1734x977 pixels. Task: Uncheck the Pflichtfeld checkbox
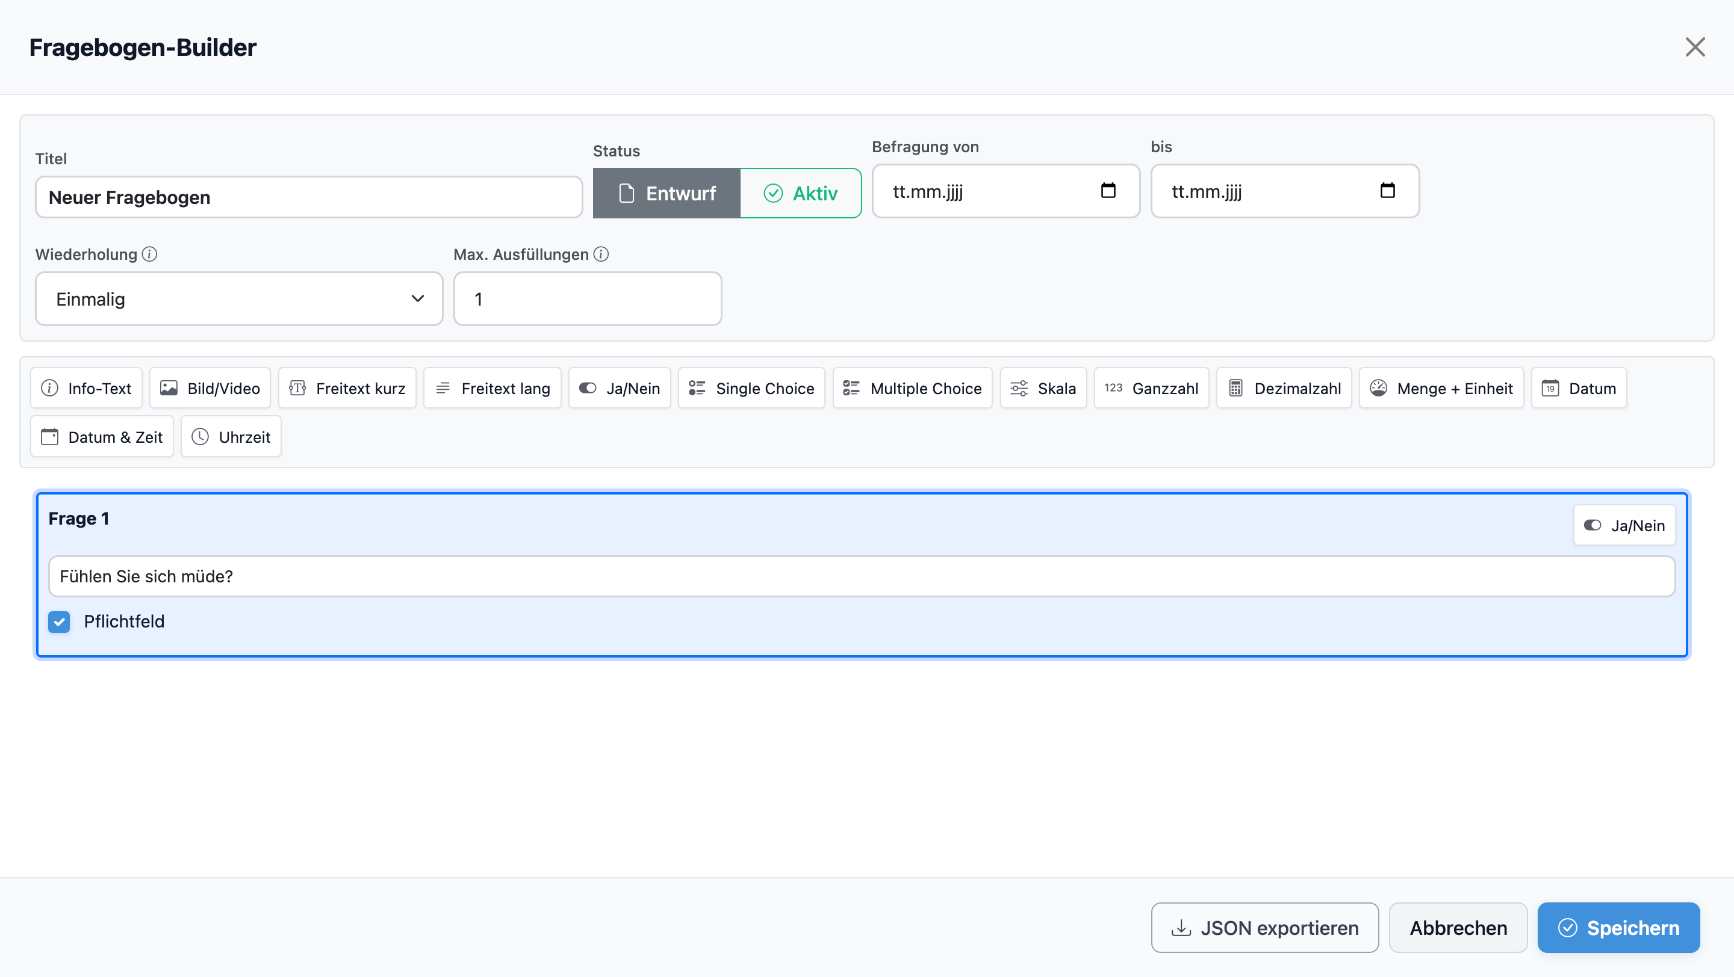point(59,621)
